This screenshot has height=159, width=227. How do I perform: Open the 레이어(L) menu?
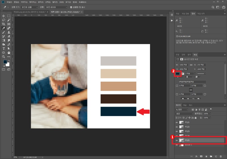point(33,2)
